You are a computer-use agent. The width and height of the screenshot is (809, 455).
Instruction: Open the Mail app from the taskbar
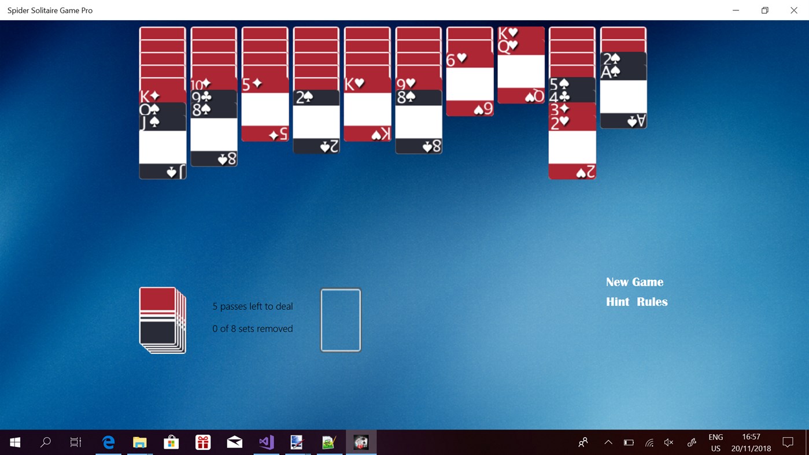234,442
